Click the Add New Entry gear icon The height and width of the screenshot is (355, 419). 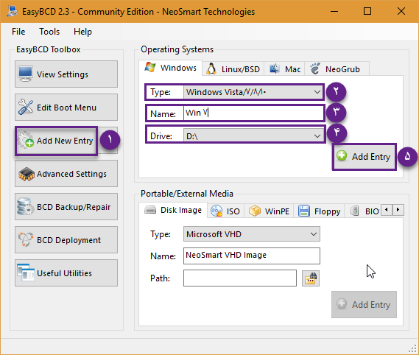(x=25, y=140)
